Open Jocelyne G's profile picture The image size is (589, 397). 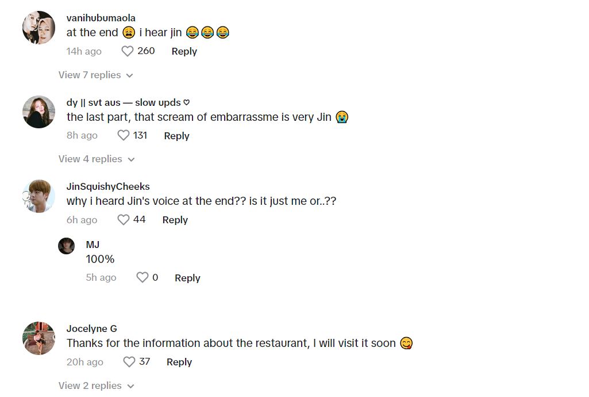point(39,338)
